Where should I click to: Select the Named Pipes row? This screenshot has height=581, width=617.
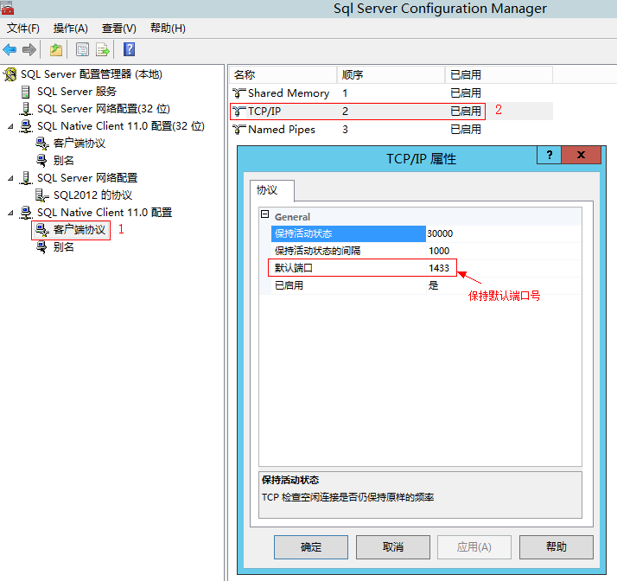tap(391, 130)
